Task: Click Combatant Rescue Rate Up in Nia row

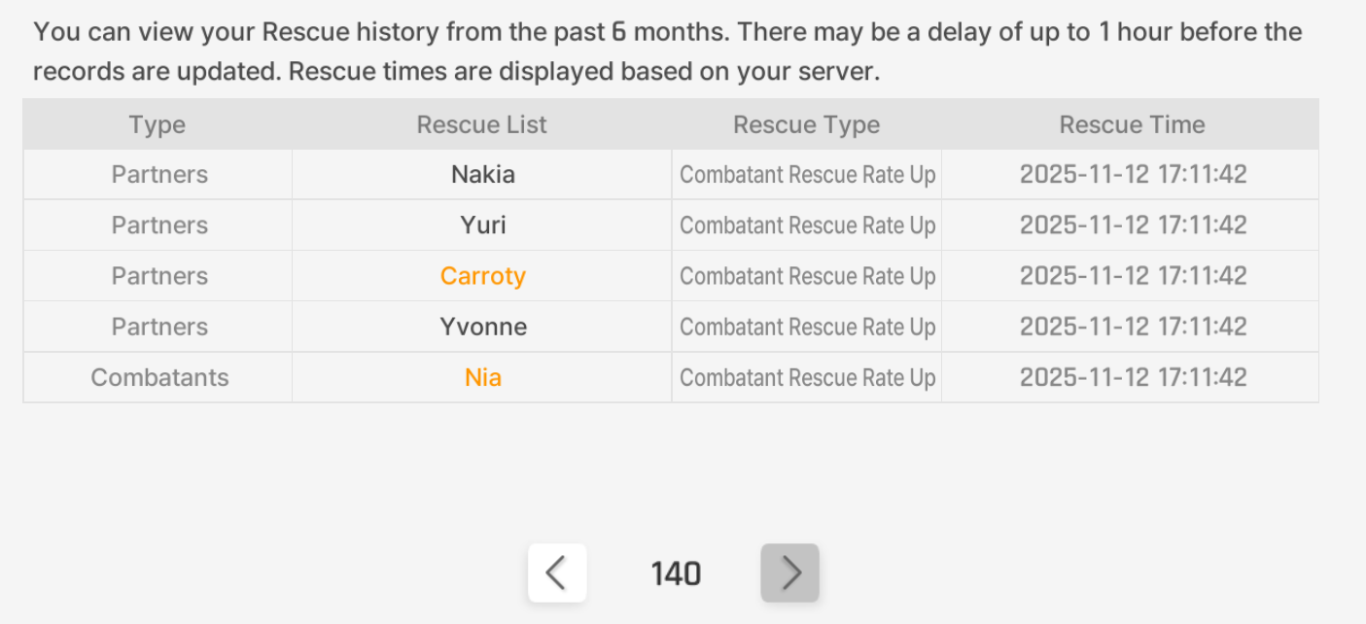Action: [x=807, y=377]
